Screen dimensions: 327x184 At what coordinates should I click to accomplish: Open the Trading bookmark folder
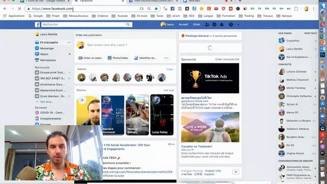pos(246,16)
